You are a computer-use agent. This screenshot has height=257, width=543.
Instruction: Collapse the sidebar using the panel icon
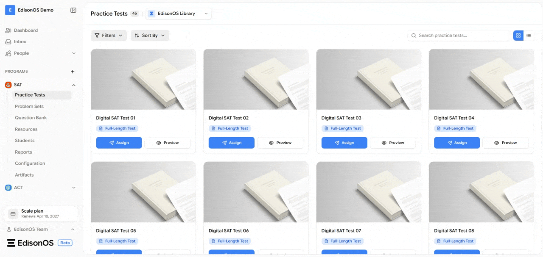point(73,10)
